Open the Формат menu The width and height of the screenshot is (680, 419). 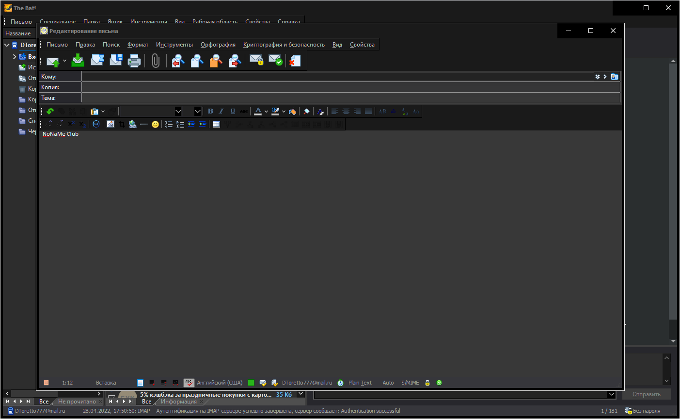[138, 45]
